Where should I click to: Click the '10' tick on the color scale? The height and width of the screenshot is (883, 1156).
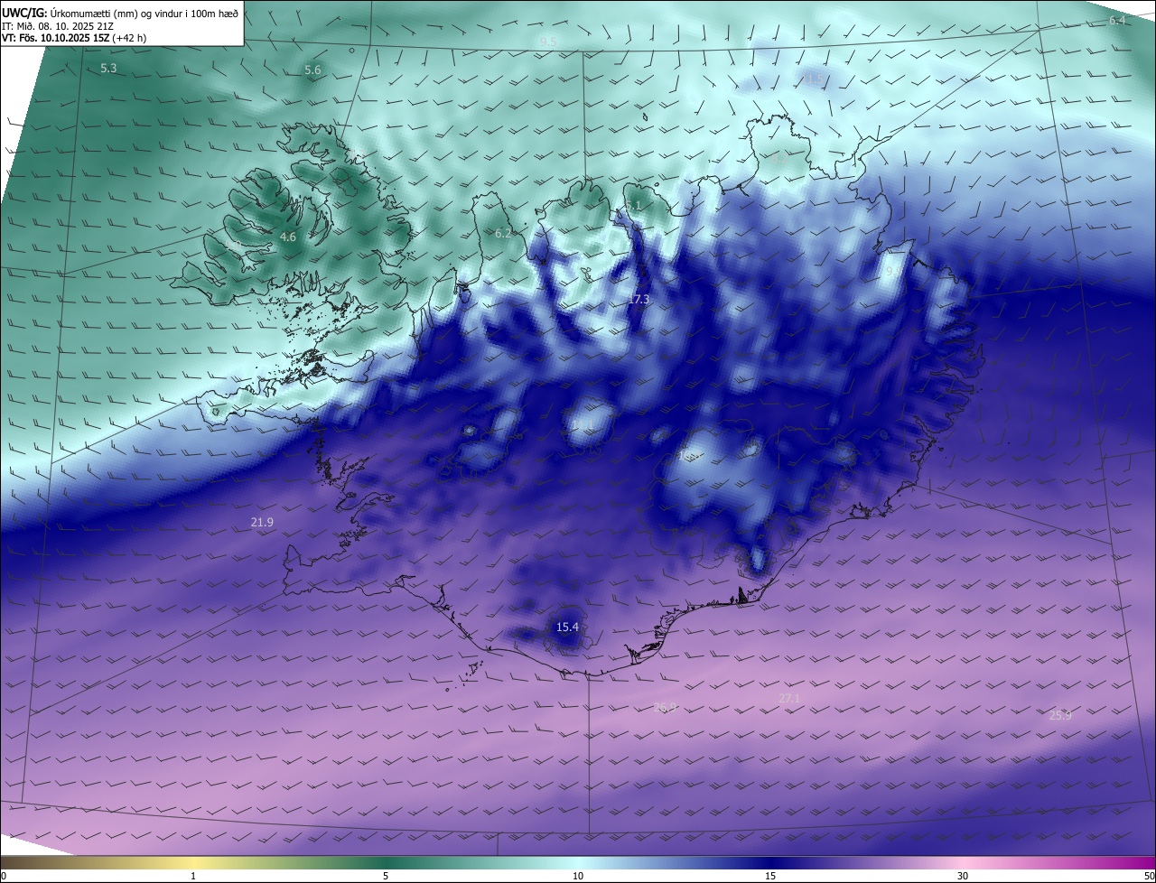click(578, 876)
